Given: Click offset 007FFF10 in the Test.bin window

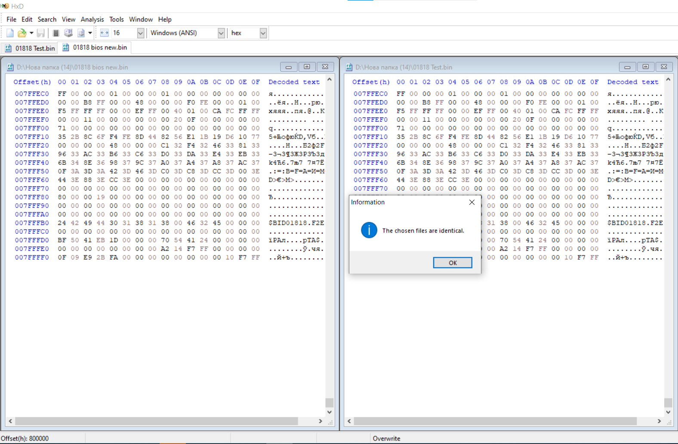Looking at the screenshot, I should (370, 137).
